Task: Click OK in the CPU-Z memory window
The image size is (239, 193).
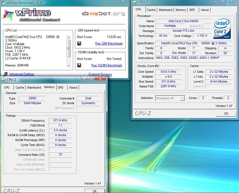Action: tap(95, 191)
